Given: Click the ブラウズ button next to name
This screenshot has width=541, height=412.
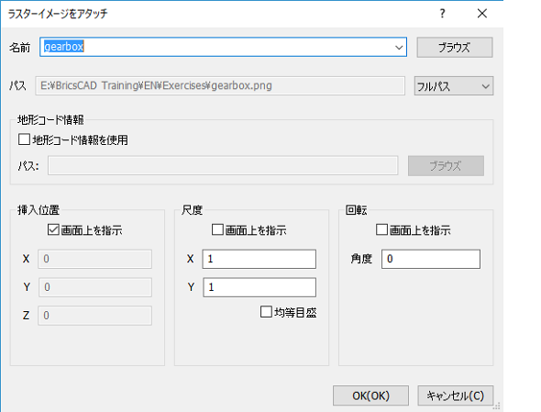Looking at the screenshot, I should tap(455, 48).
